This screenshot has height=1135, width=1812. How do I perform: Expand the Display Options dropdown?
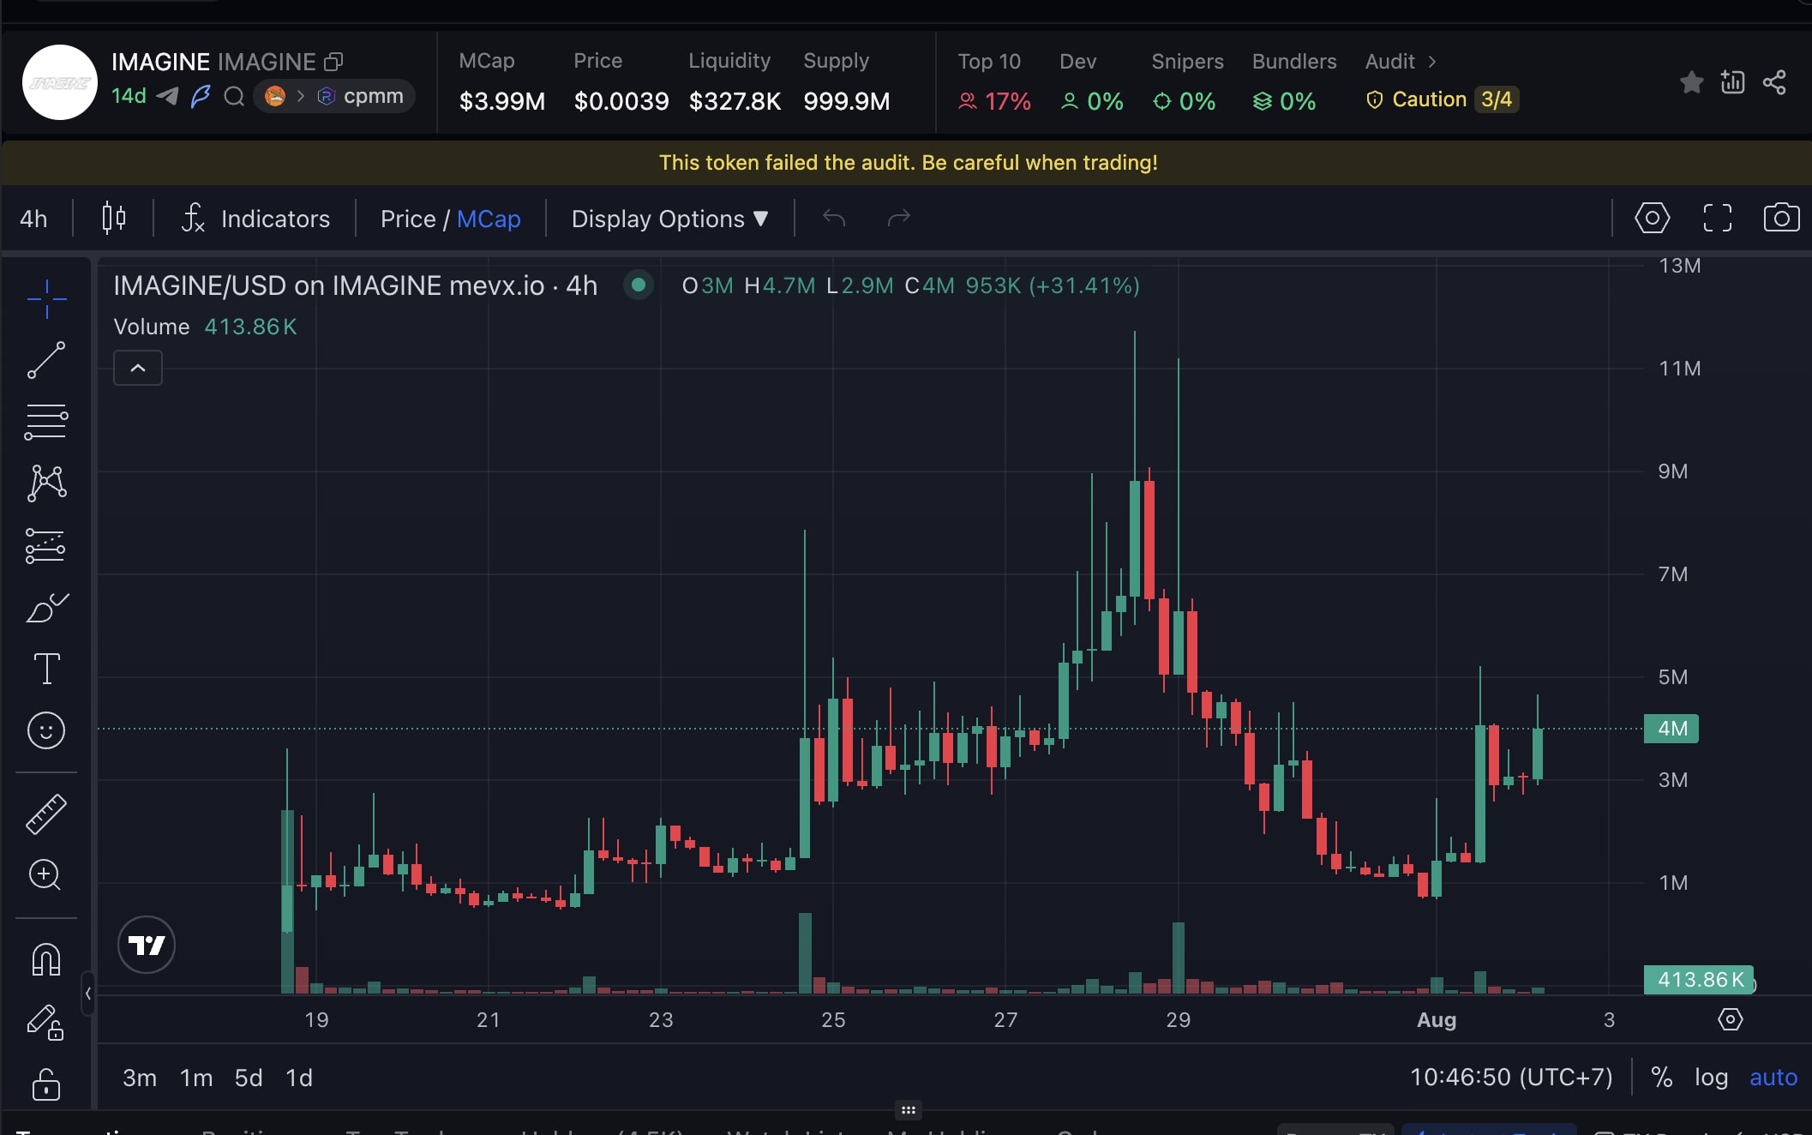tap(669, 219)
